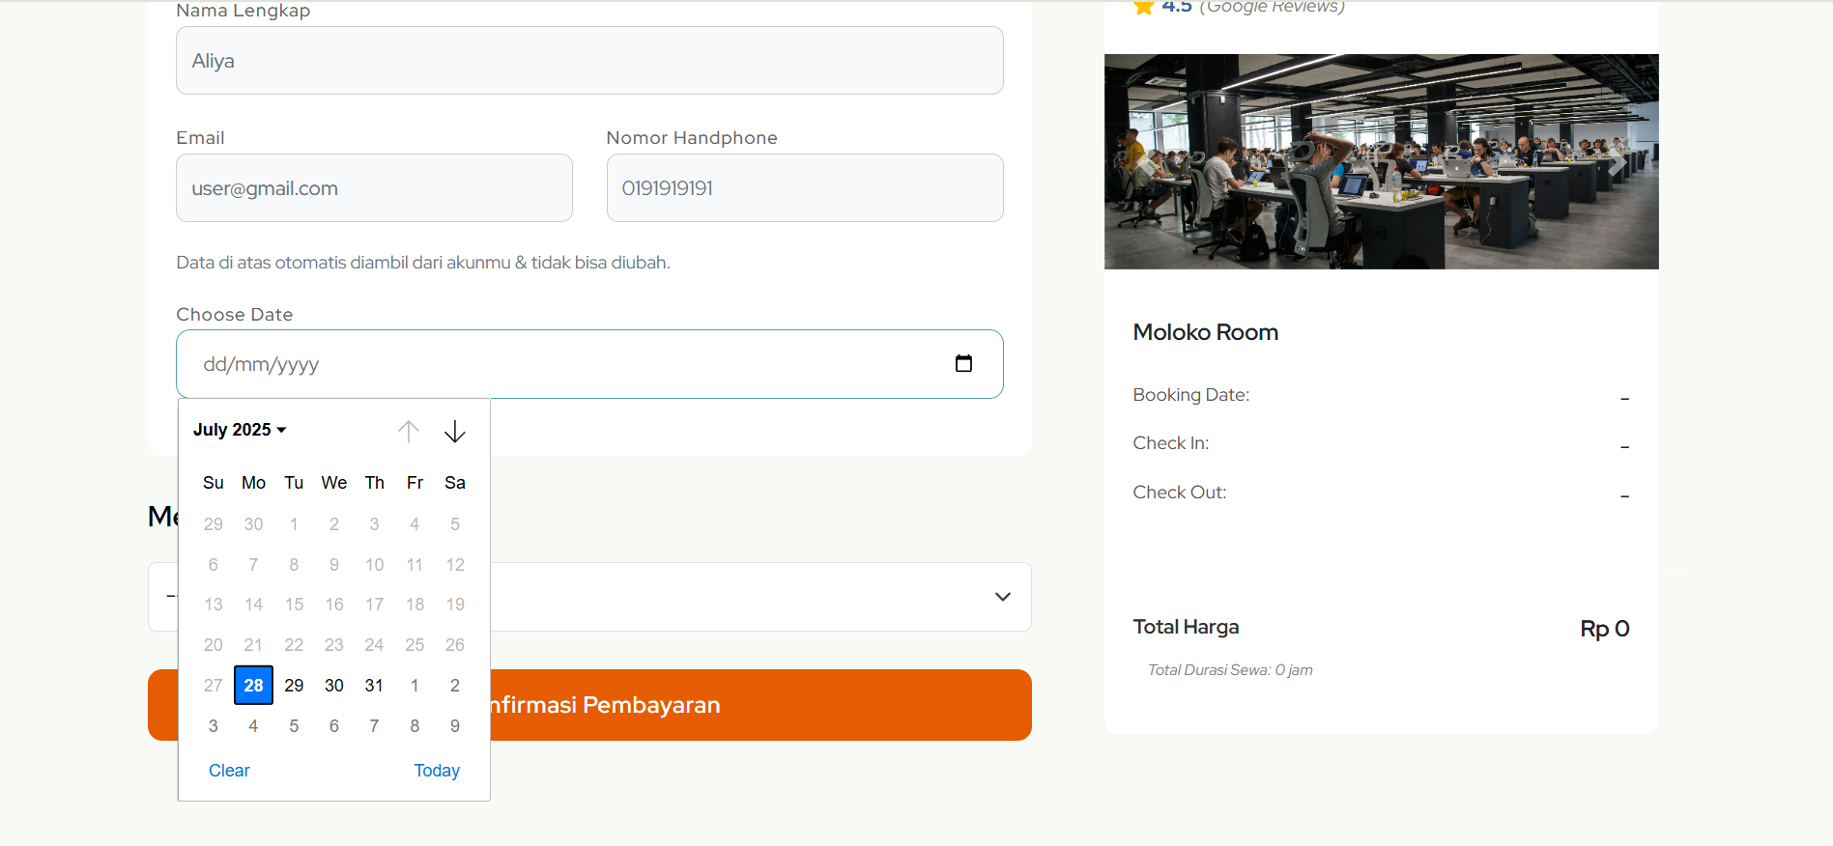Click the We weekday header
The height and width of the screenshot is (846, 1833).
334,483
